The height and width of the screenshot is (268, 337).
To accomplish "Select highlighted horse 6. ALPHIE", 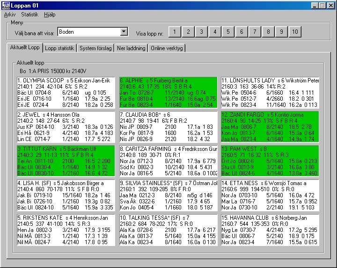I will tap(168, 93).
